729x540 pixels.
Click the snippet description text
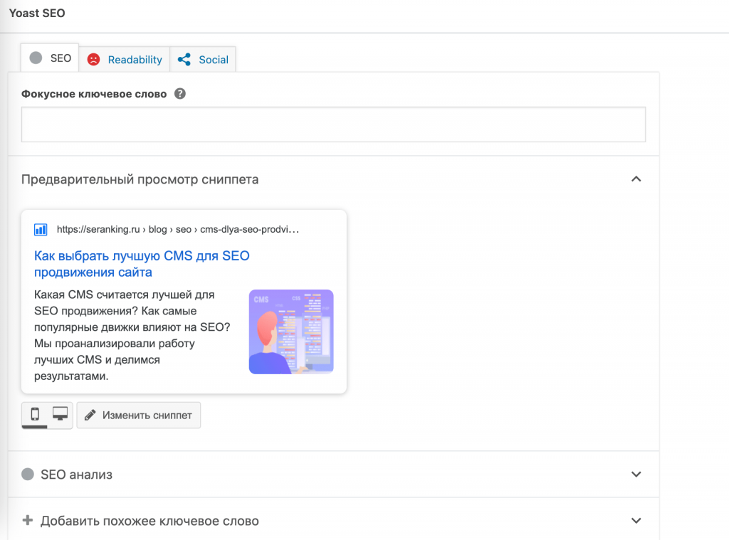tap(132, 335)
